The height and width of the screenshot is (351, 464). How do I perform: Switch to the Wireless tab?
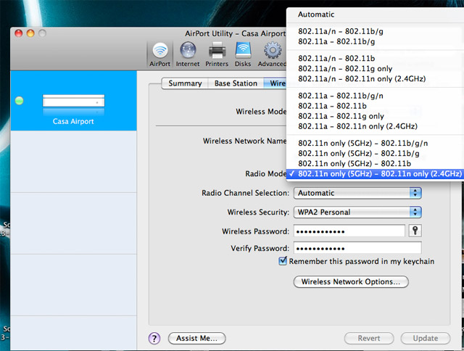[x=275, y=83]
